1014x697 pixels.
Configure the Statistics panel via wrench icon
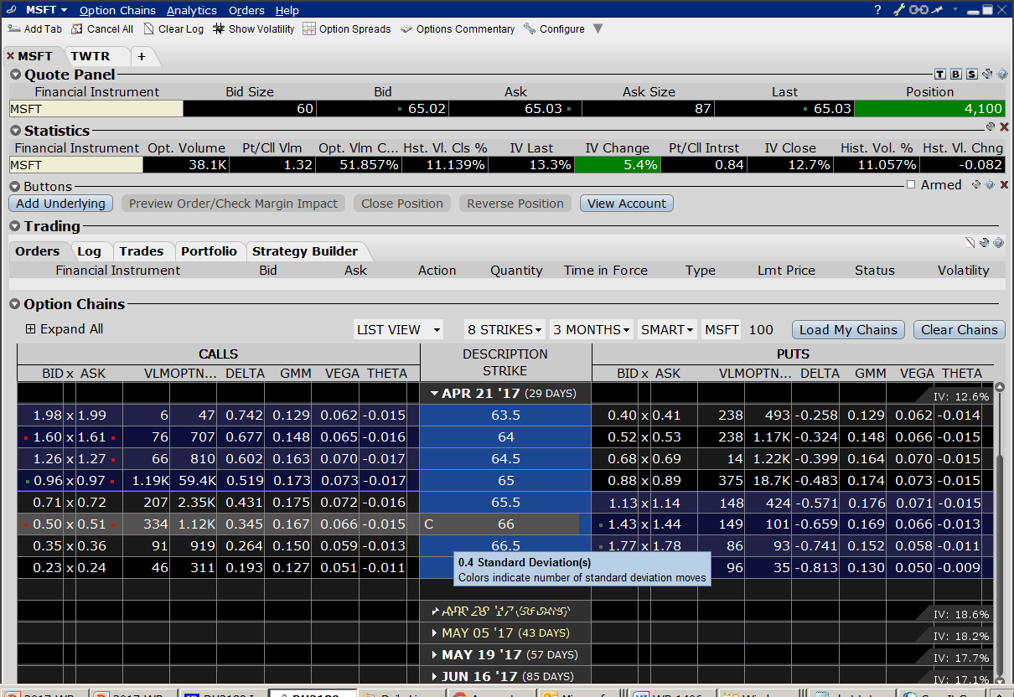click(x=991, y=127)
